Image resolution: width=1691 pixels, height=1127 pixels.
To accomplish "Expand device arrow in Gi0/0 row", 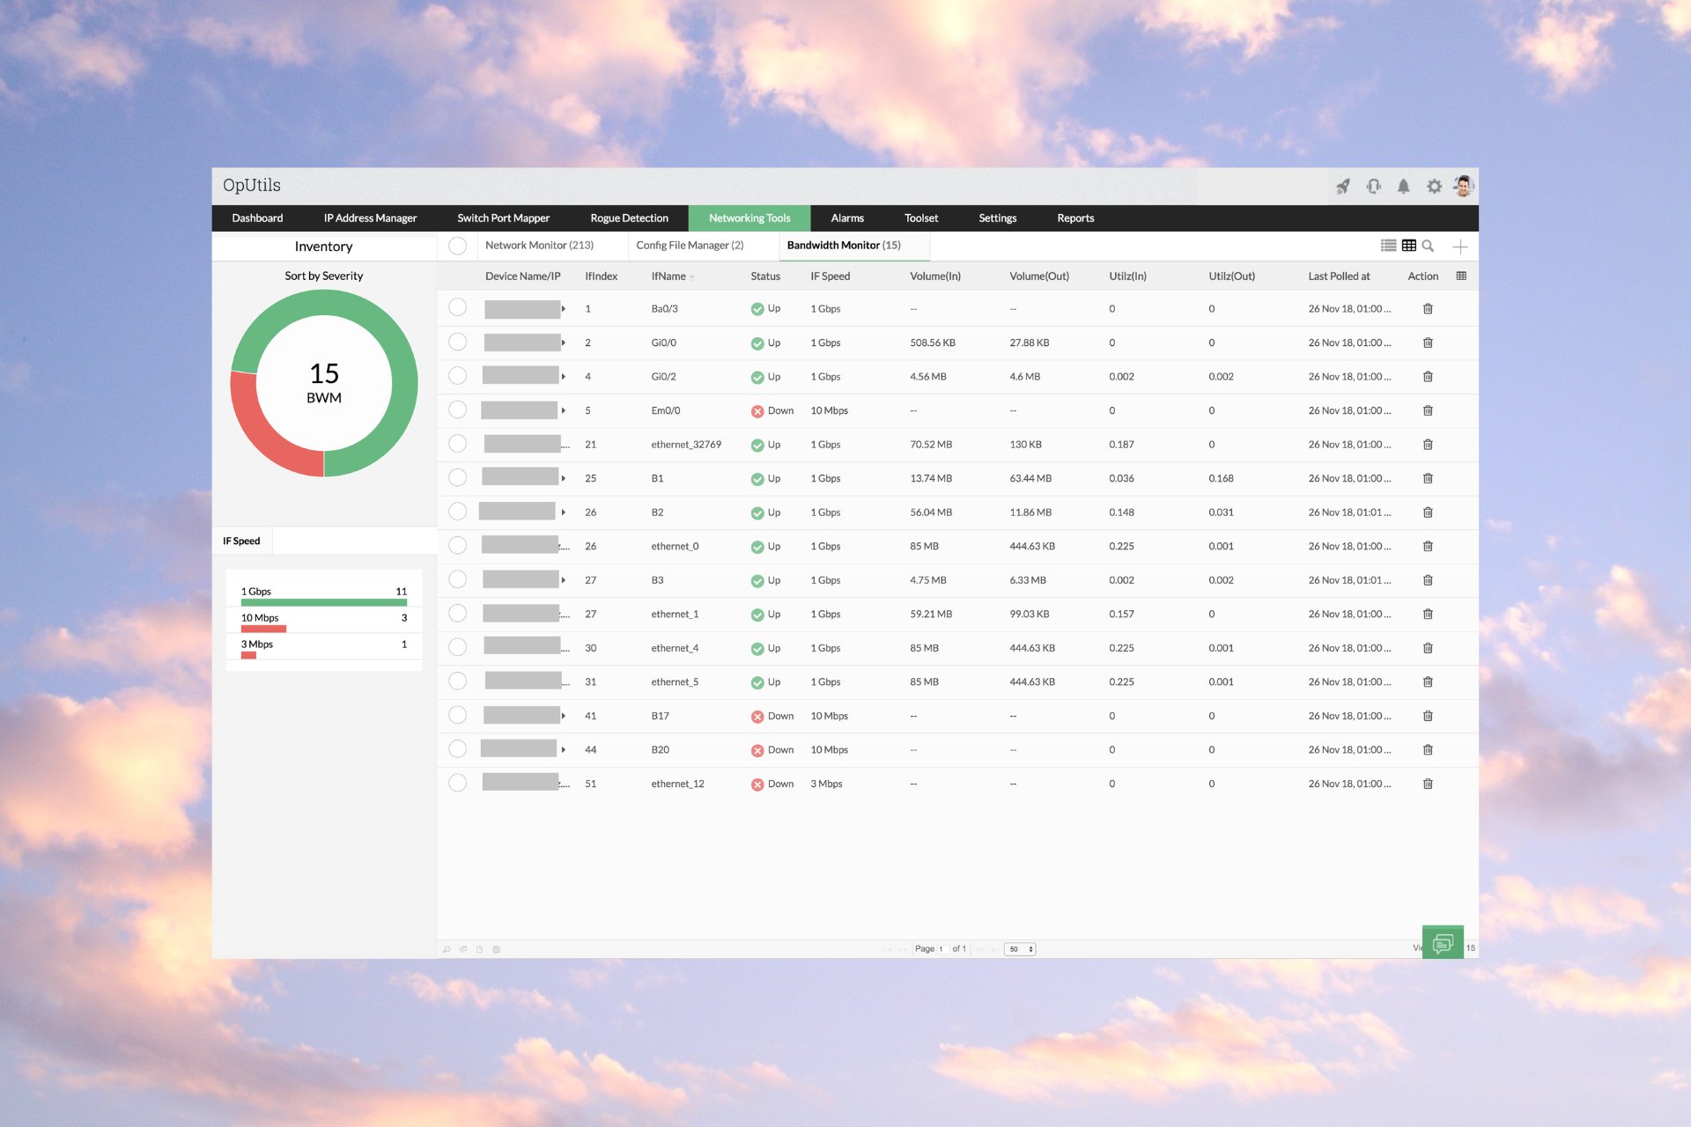I will tap(564, 343).
